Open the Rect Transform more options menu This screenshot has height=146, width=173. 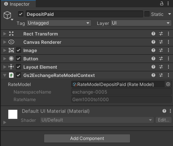coord(168,34)
